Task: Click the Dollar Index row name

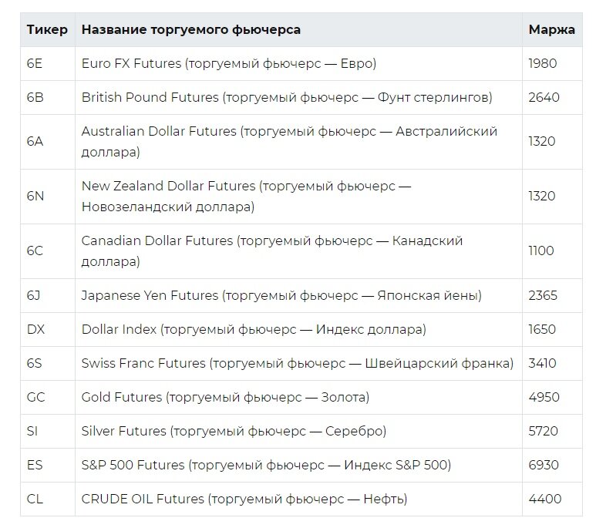Action: pyautogui.click(x=254, y=329)
